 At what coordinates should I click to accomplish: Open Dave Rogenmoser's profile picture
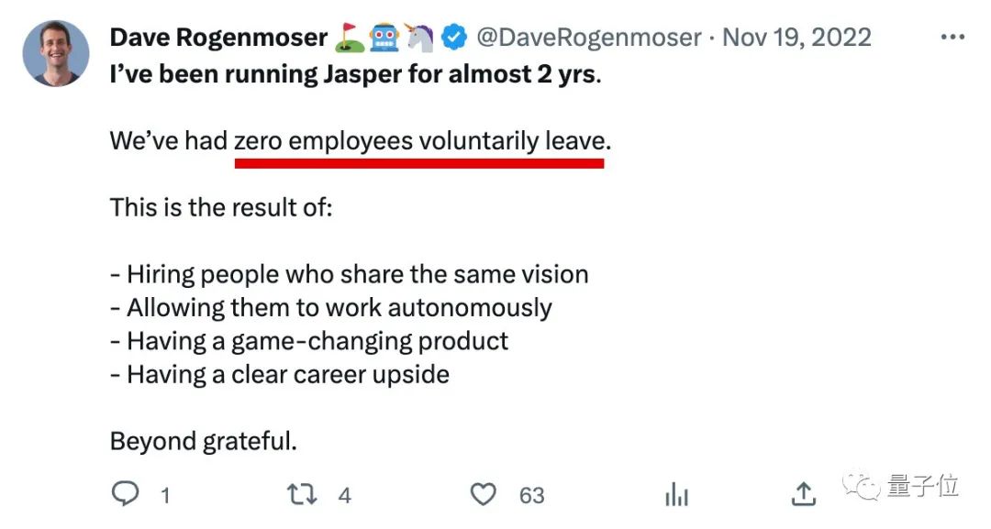[56, 53]
